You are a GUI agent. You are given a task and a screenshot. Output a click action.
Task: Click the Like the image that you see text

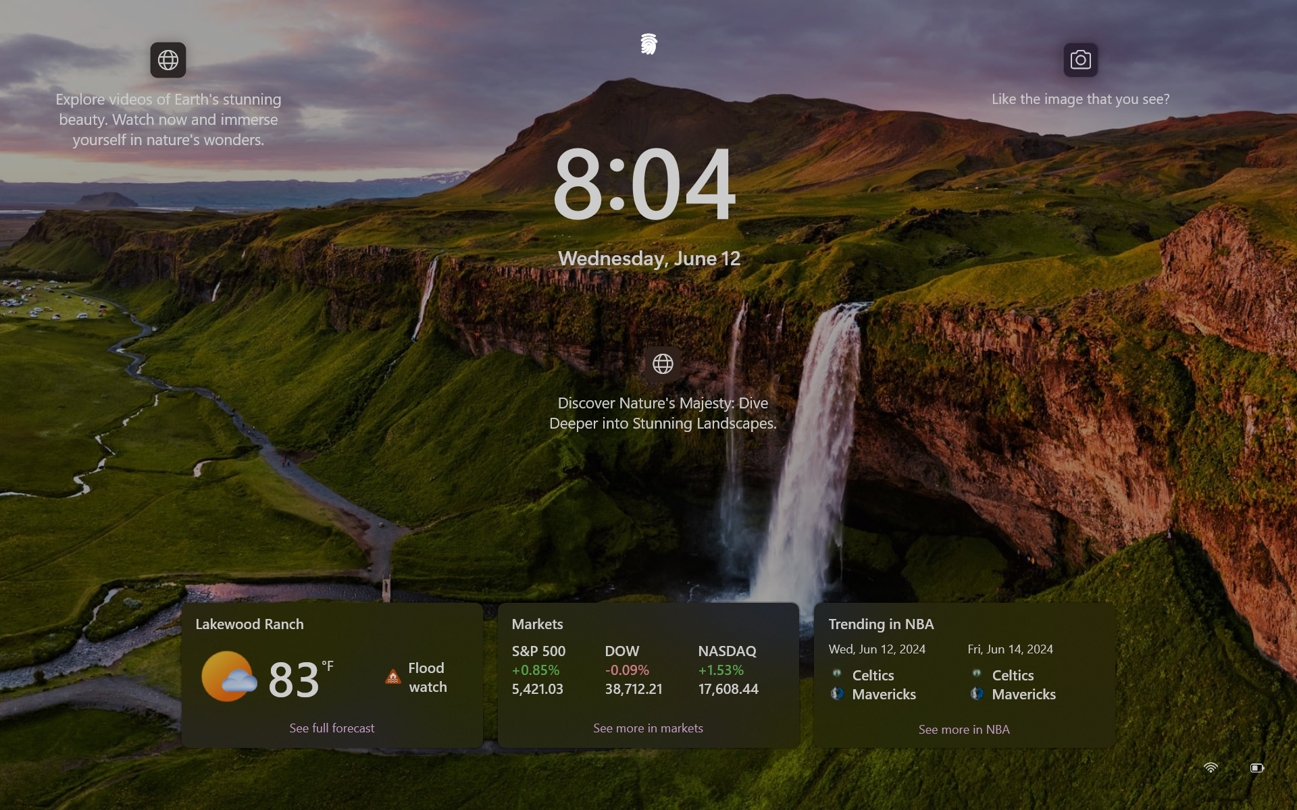(x=1080, y=99)
